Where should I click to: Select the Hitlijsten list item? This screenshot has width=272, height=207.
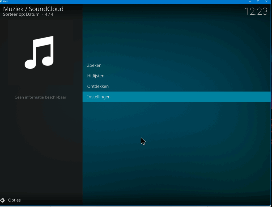click(96, 76)
